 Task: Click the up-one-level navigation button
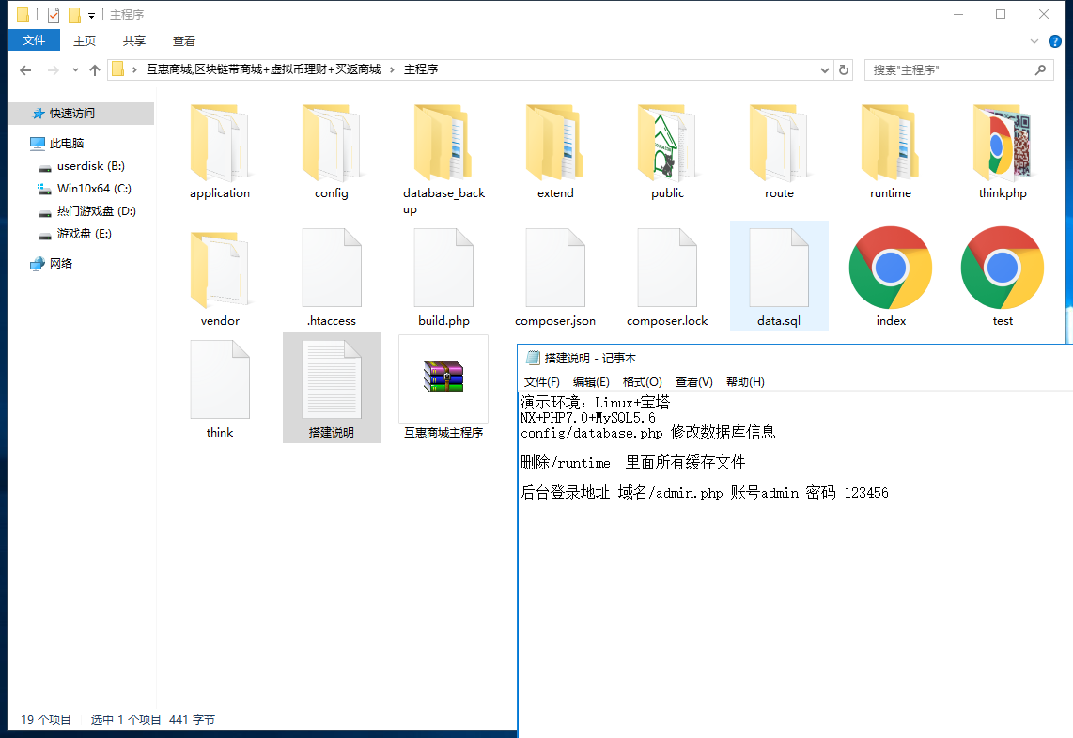[95, 69]
